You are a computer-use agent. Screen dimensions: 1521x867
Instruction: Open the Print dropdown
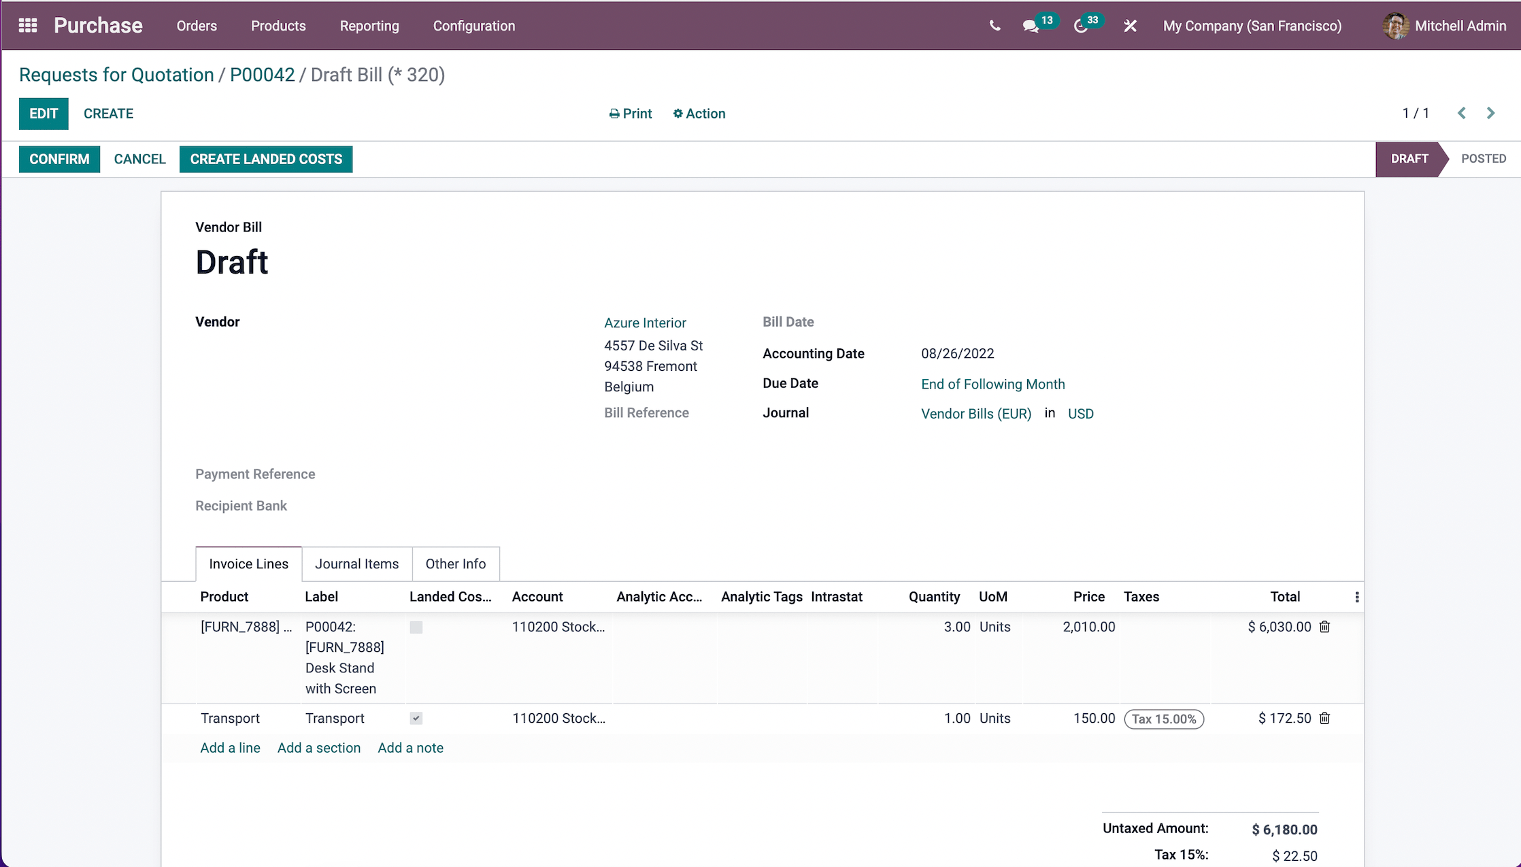[630, 114]
